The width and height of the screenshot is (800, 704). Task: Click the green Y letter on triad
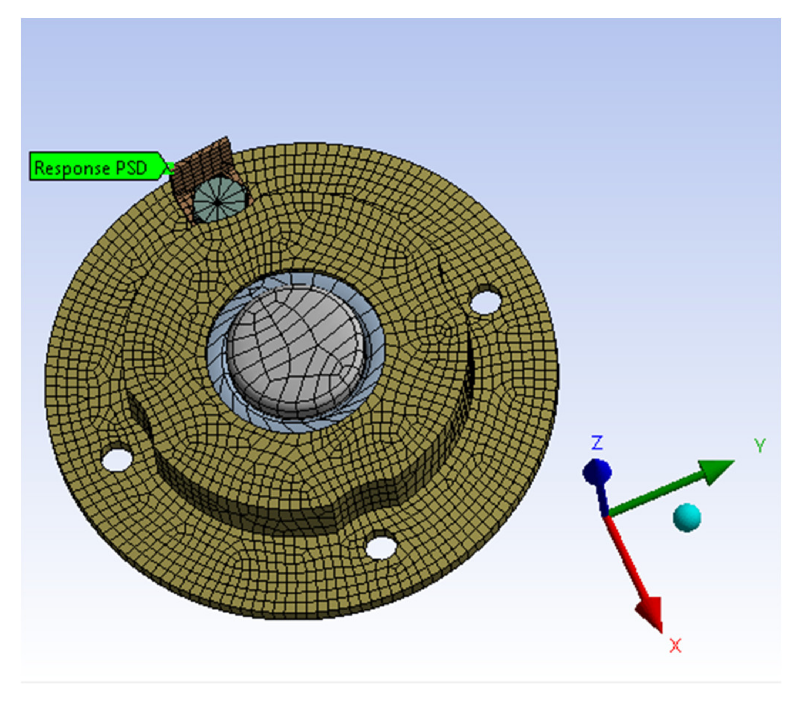tap(760, 445)
